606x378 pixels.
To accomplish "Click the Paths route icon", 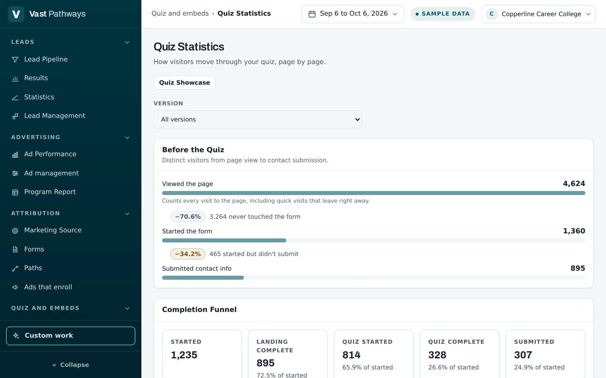I will (15, 268).
